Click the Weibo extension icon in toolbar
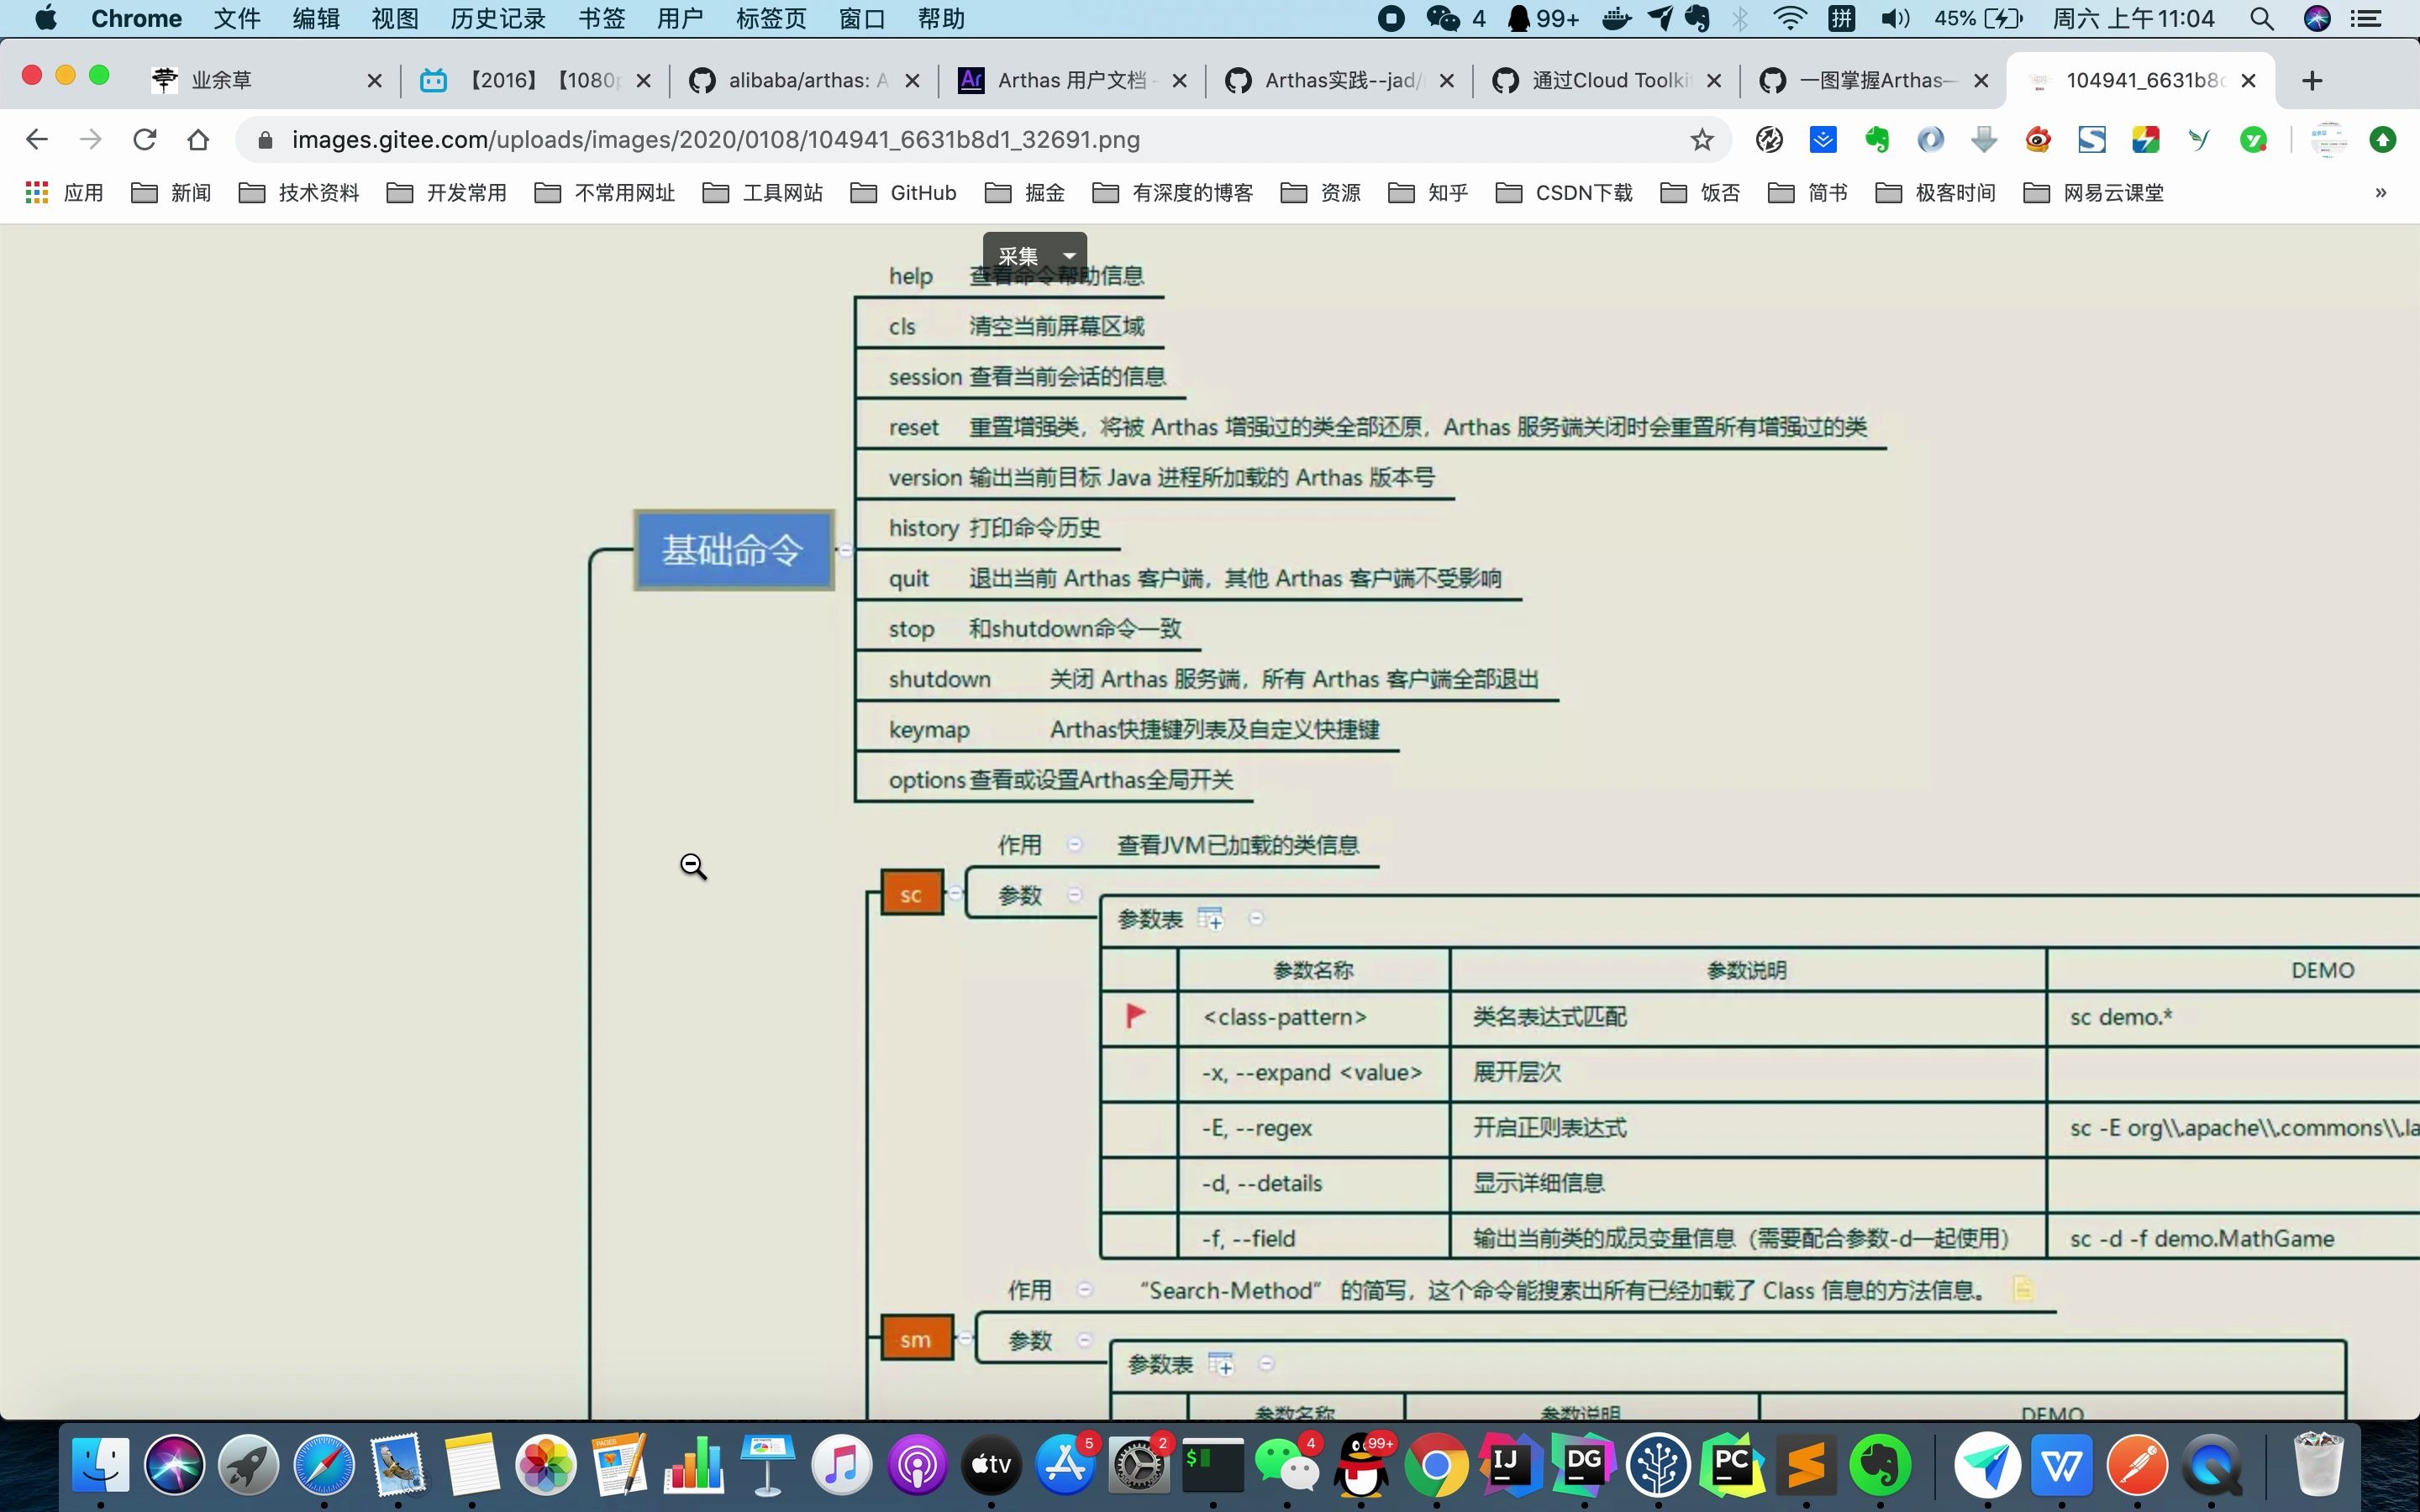Viewport: 2420px width, 1512px height. pos(2038,140)
